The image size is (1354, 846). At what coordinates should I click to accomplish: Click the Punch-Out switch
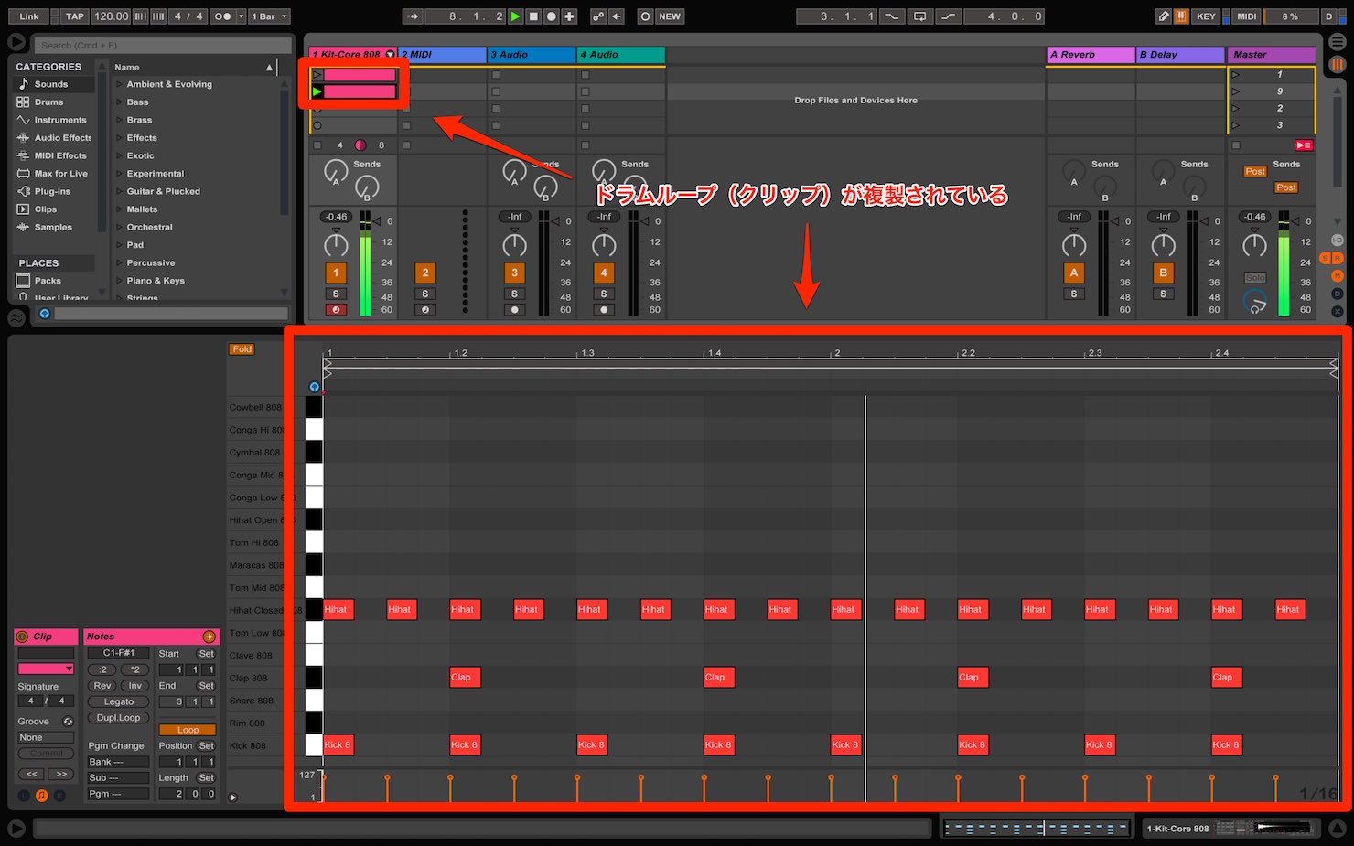[x=950, y=16]
